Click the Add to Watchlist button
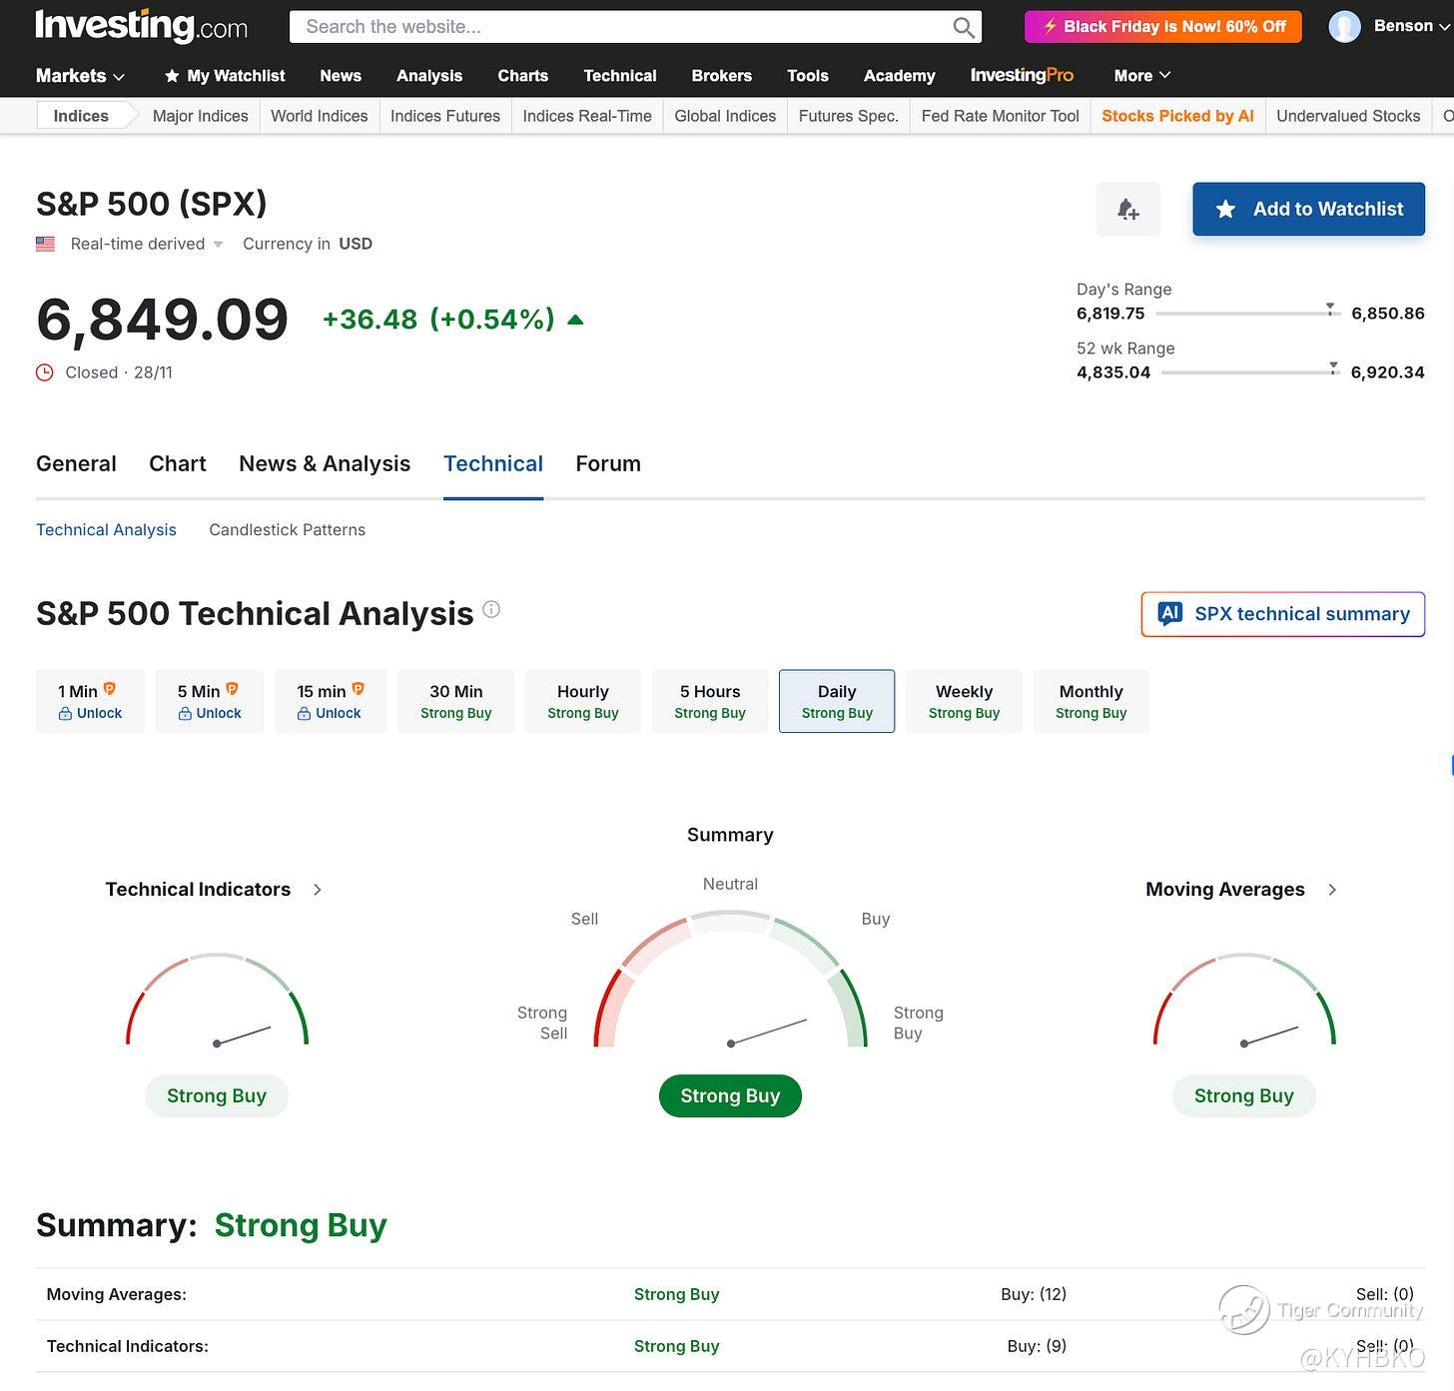Viewport: 1454px width, 1391px height. tap(1308, 209)
